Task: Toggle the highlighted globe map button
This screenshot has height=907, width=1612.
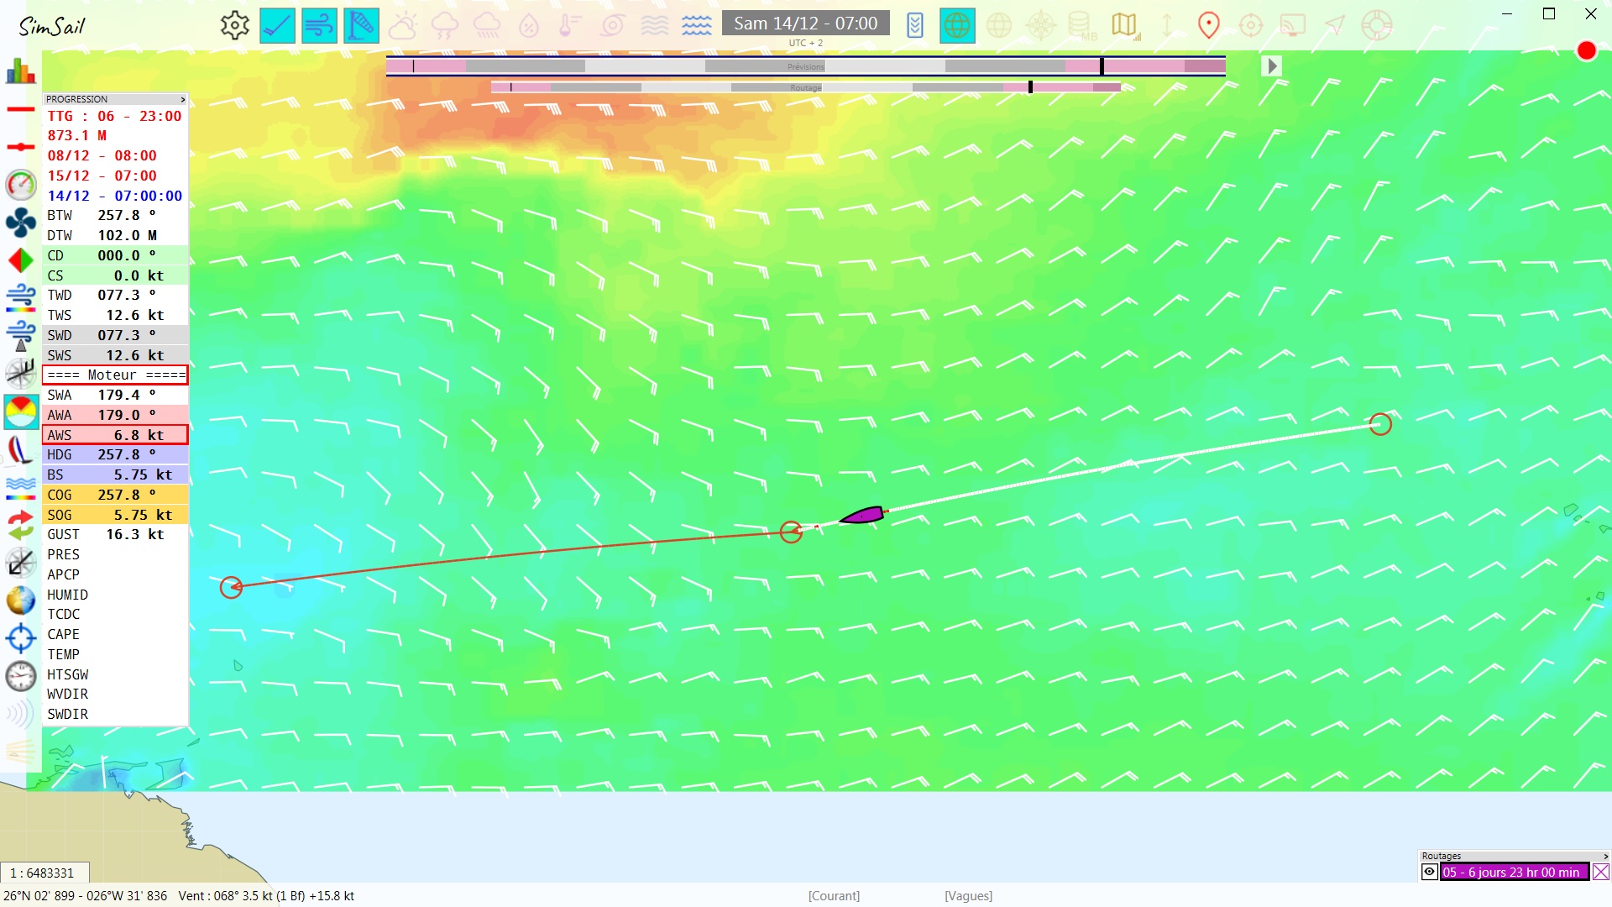Action: 957,25
